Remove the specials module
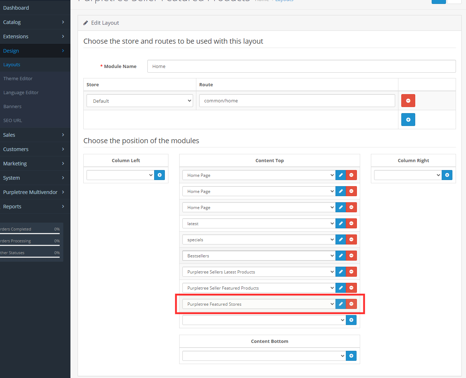This screenshot has height=378, width=466. [x=352, y=239]
